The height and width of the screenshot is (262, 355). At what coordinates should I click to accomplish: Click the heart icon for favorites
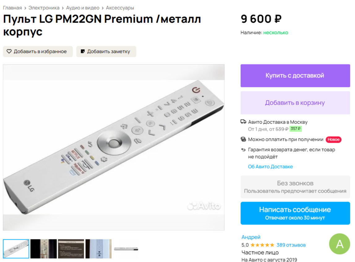pos(9,51)
